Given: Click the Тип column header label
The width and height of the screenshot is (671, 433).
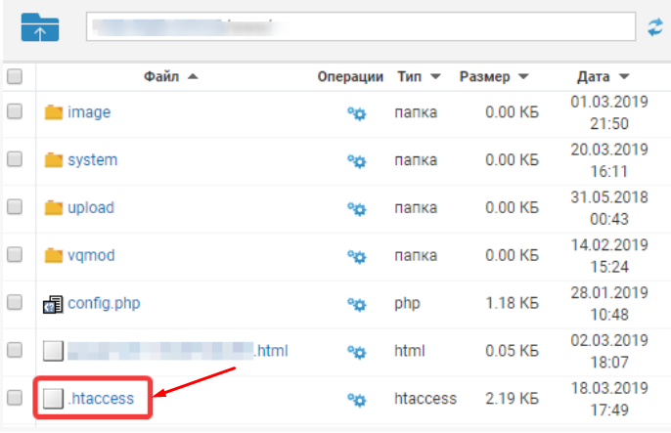Looking at the screenshot, I should click(x=410, y=77).
